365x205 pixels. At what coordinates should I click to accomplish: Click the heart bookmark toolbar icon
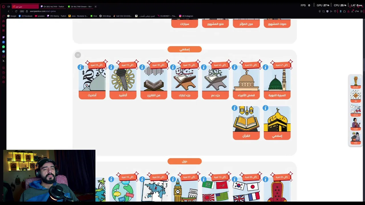pos(335,11)
